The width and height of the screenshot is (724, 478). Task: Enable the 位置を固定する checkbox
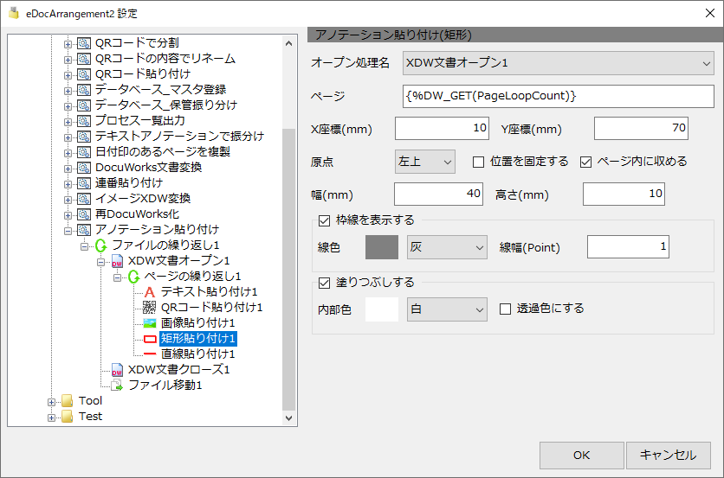pyautogui.click(x=478, y=162)
